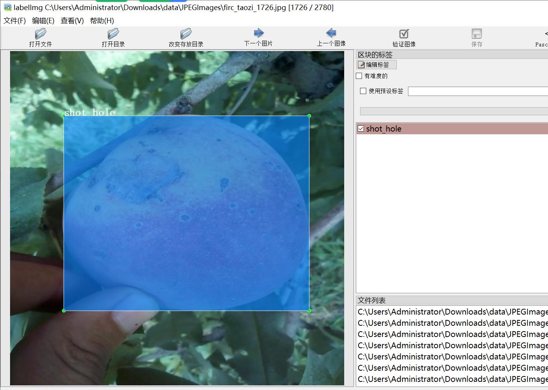Click the Open File (打开文件) toolbar icon
The image size is (548, 390).
40,34
